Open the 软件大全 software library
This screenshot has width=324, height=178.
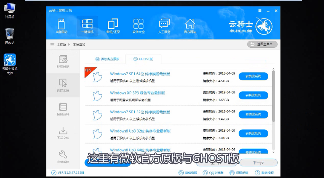(x=138, y=26)
